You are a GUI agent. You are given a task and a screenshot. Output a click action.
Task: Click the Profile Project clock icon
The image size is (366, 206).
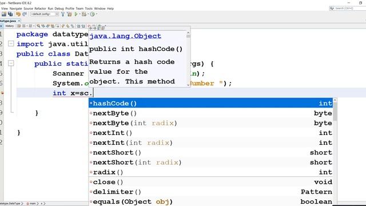(93, 14)
